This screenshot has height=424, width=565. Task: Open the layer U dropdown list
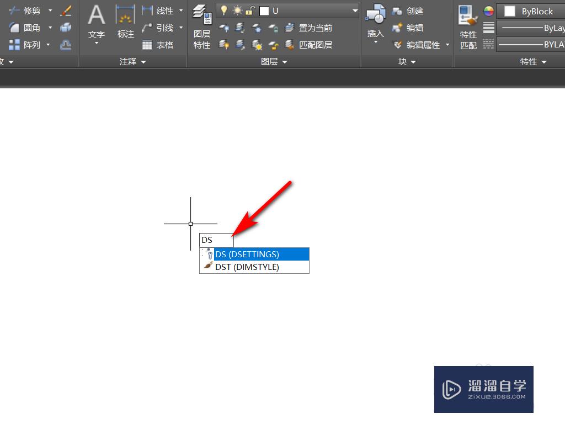point(355,11)
